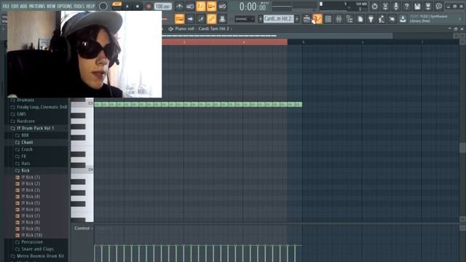Select the IY Kick (5) sample
This screenshot has height=262, width=466.
coord(31,203)
